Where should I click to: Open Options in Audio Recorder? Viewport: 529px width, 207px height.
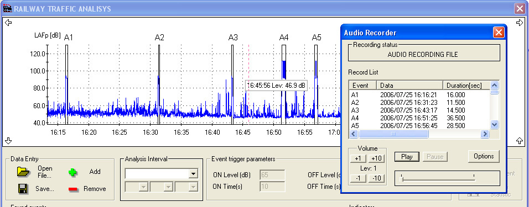pyautogui.click(x=484, y=156)
